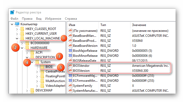This screenshot has height=102, width=184.
Task: Click the BIOS key folder icon
Action: pos(42,67)
